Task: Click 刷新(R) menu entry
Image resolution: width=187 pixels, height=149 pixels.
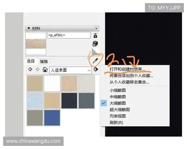Action: pyautogui.click(x=116, y=122)
